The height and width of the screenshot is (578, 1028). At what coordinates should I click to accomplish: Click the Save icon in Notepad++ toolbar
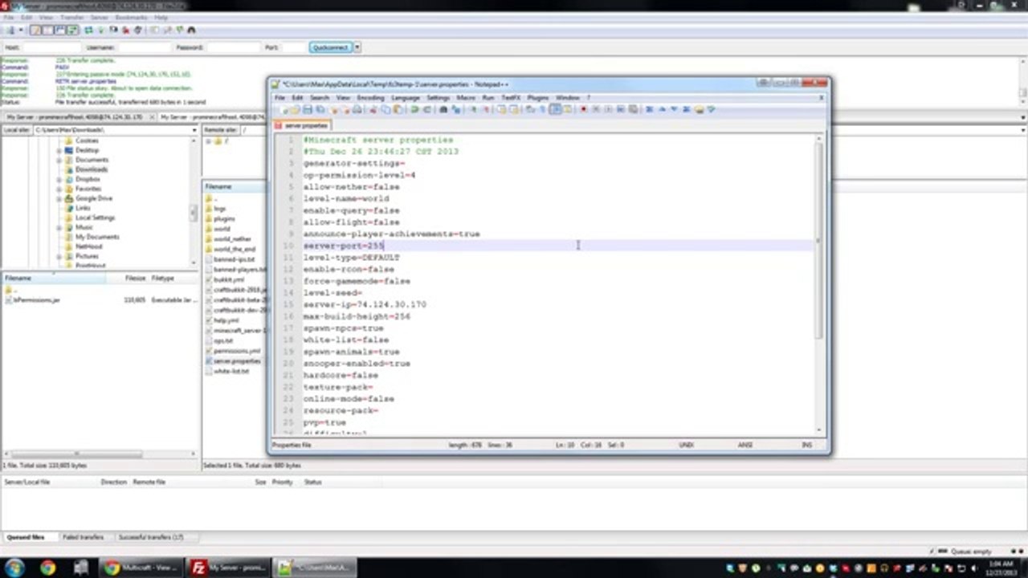[307, 109]
